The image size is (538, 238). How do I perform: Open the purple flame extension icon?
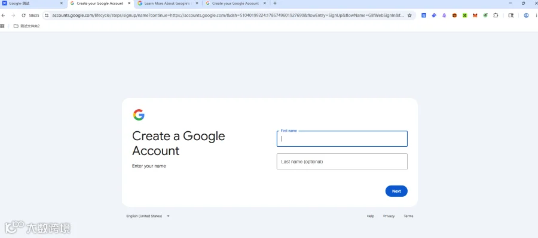click(444, 16)
